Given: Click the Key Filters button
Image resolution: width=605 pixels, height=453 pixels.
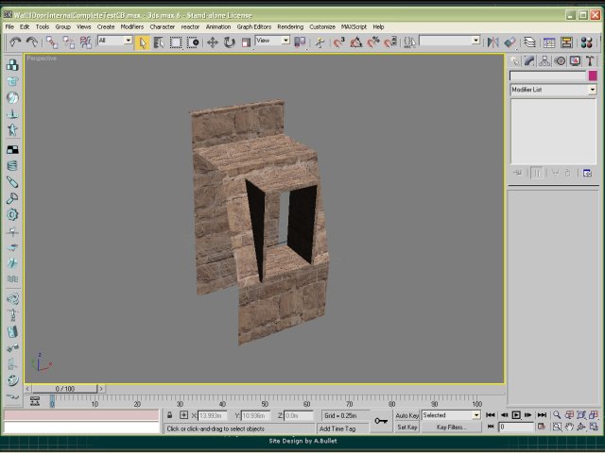Looking at the screenshot, I should (x=450, y=428).
